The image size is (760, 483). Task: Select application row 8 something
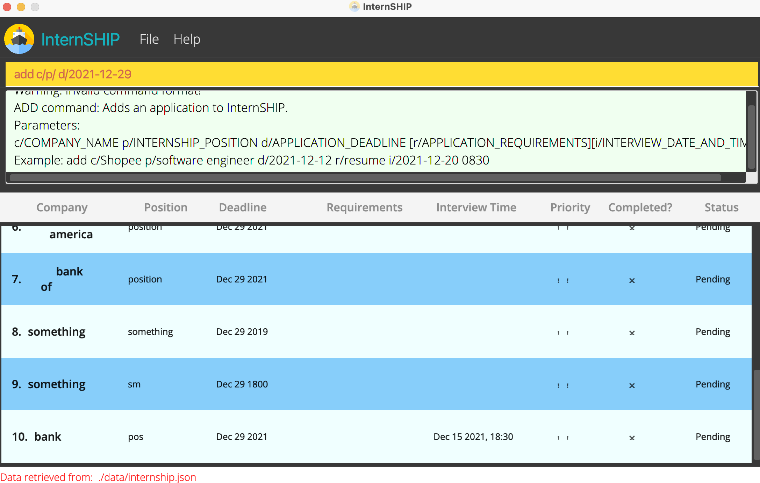pos(376,331)
